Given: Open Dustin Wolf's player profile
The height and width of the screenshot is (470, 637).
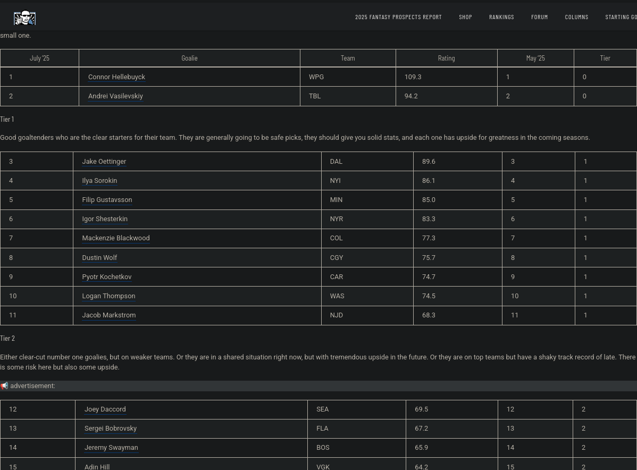Looking at the screenshot, I should (99, 257).
